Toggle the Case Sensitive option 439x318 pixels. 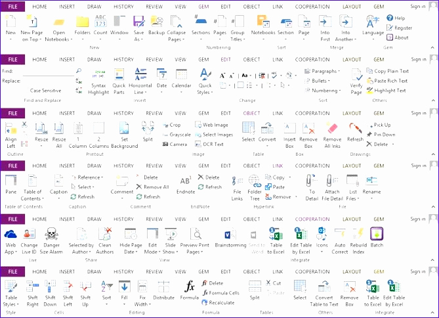point(46,91)
